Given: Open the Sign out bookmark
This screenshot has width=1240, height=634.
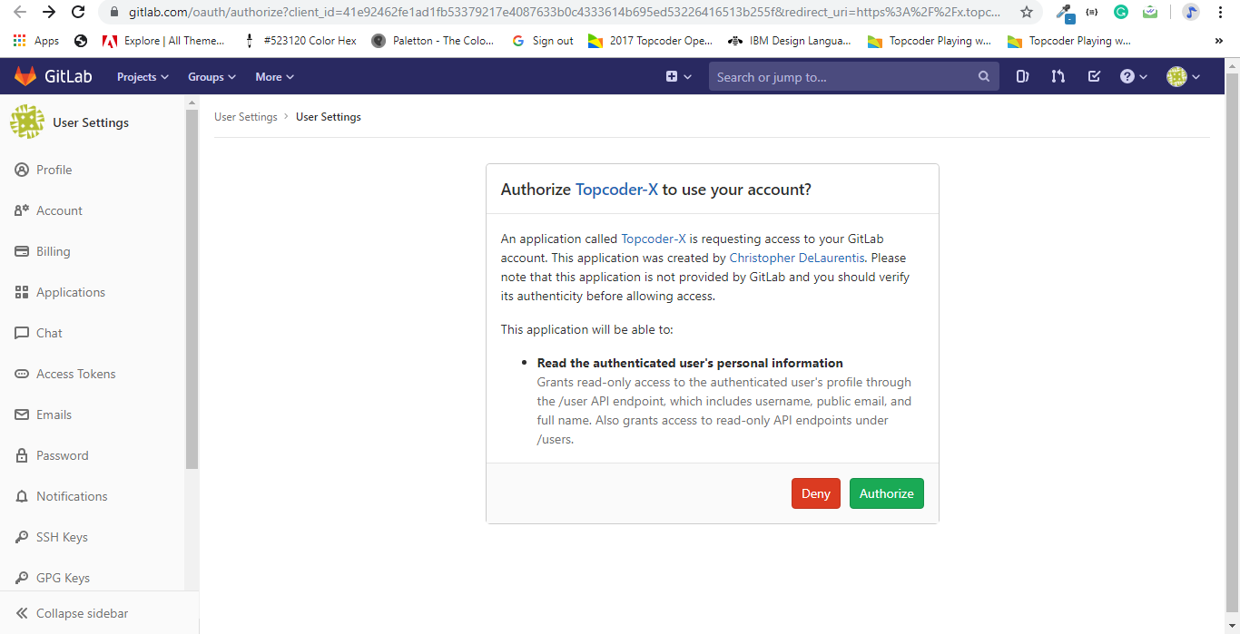Looking at the screenshot, I should pos(543,41).
